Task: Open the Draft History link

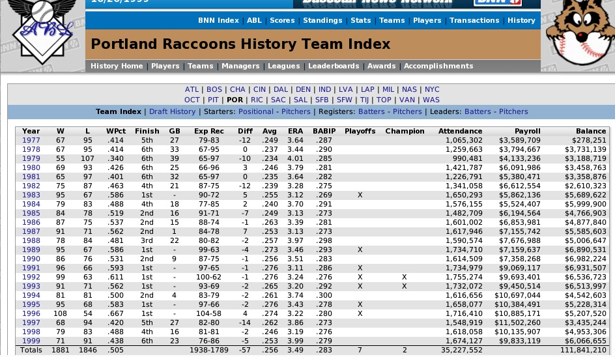Action: click(x=173, y=111)
